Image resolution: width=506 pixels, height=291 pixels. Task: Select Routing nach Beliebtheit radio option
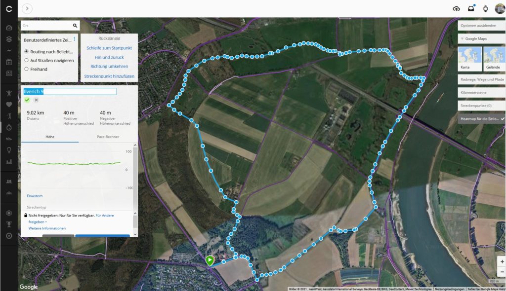click(27, 52)
